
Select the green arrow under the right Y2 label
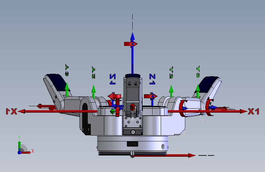(171, 91)
